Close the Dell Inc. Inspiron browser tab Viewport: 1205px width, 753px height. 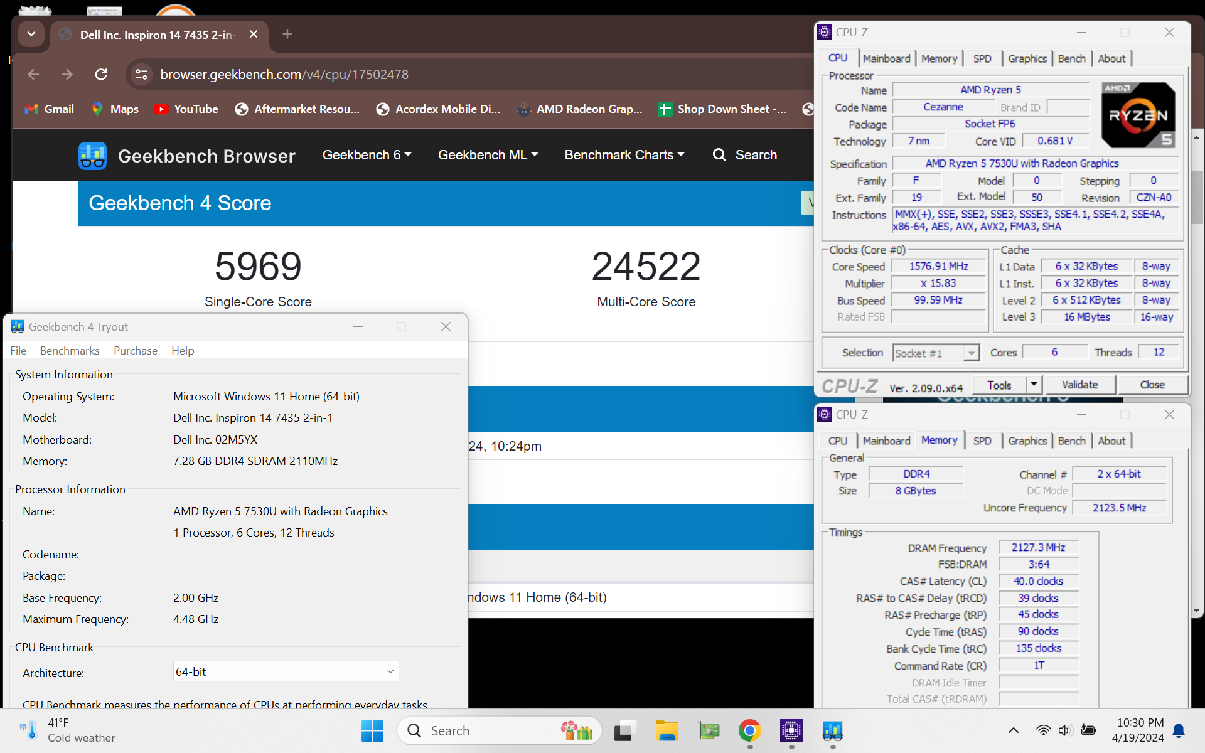tap(254, 34)
